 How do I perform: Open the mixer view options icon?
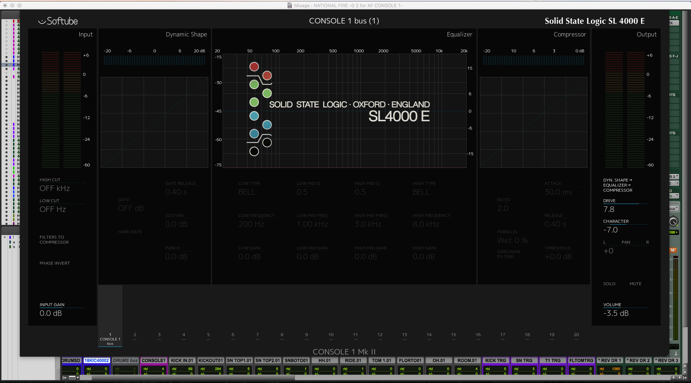point(72,378)
